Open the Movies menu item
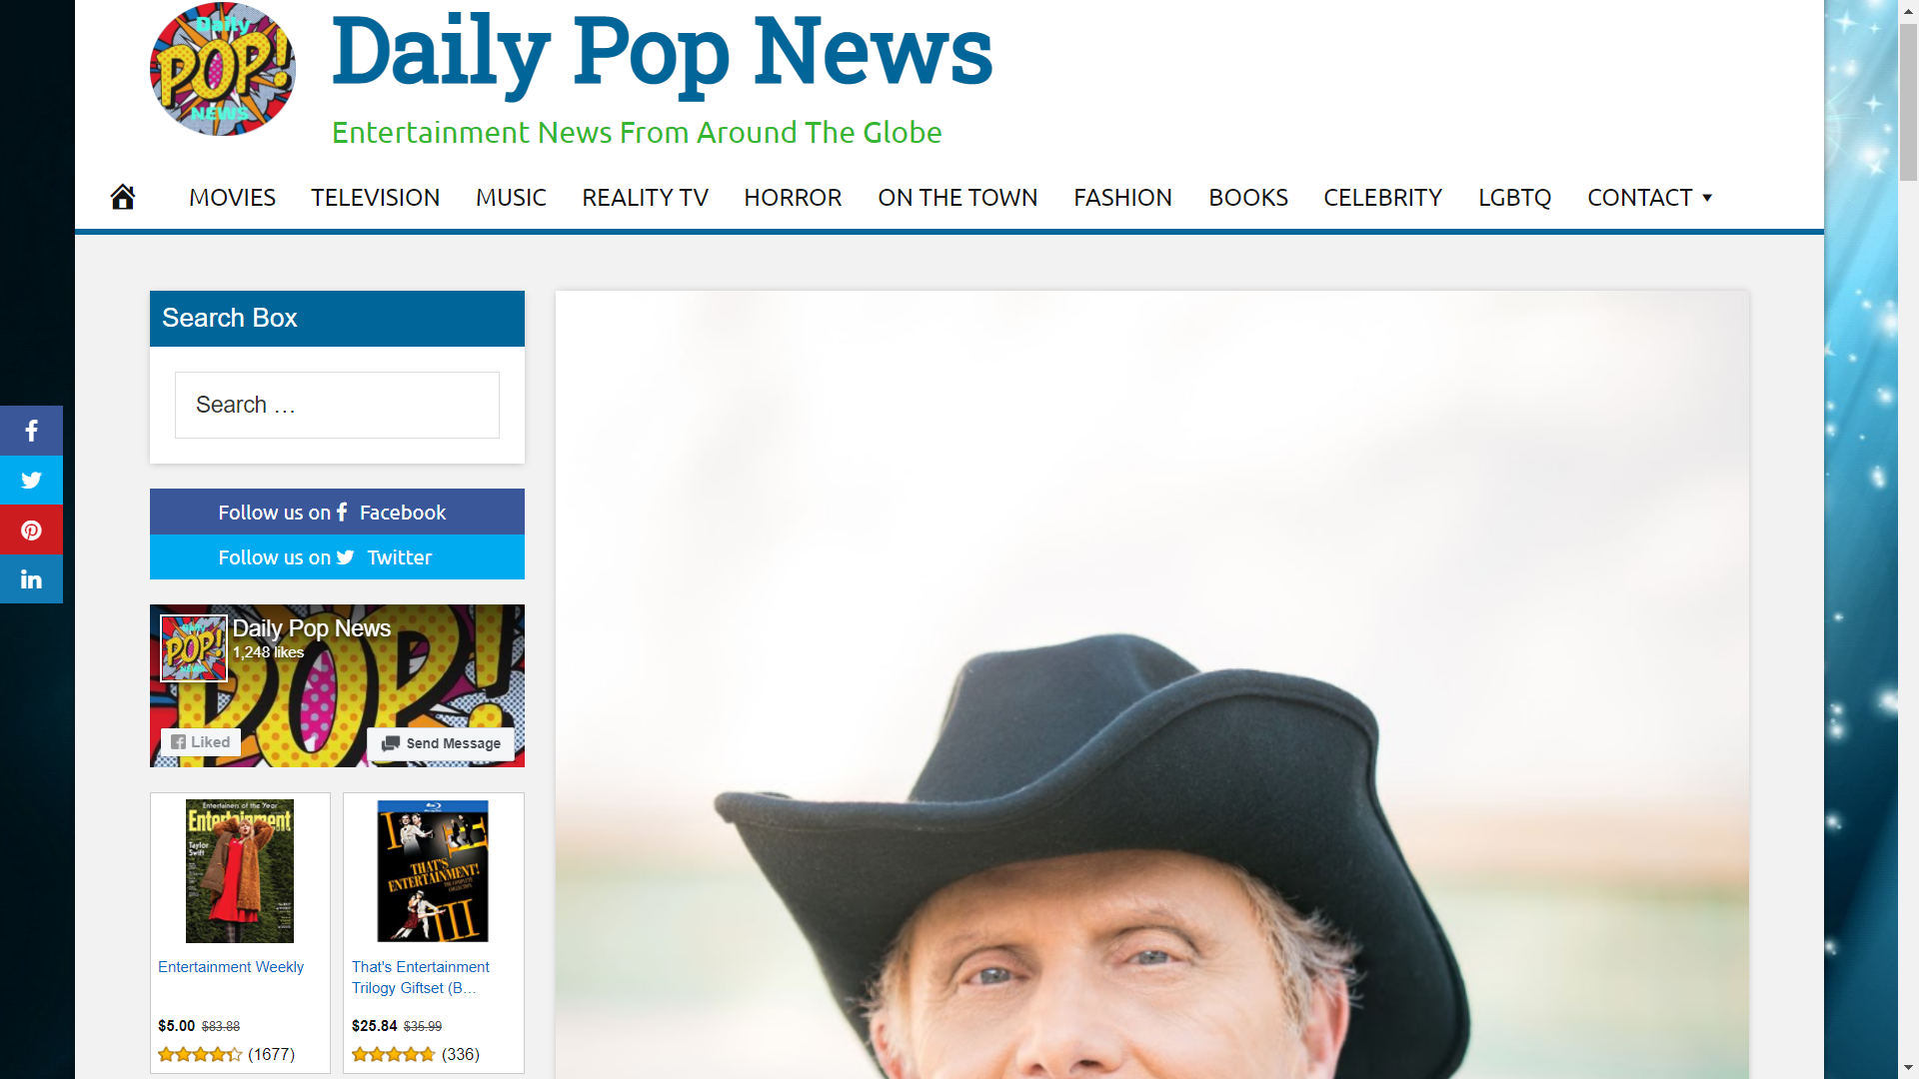The image size is (1919, 1079). [x=232, y=198]
